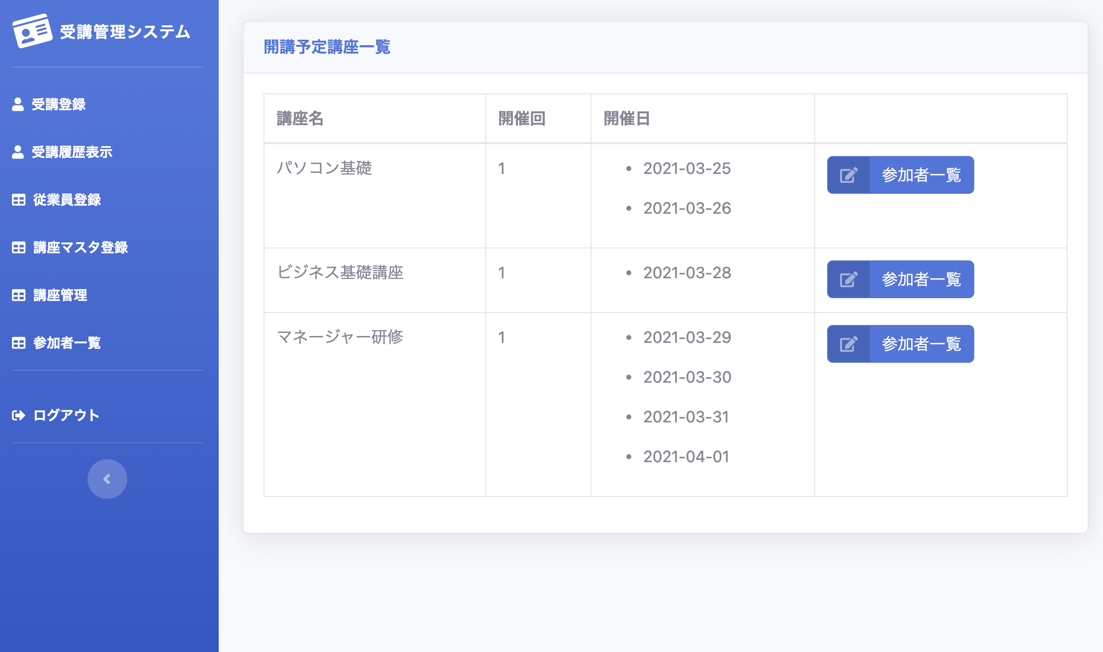Open 従業員登録 from the navigation
1103x652 pixels.
(67, 200)
